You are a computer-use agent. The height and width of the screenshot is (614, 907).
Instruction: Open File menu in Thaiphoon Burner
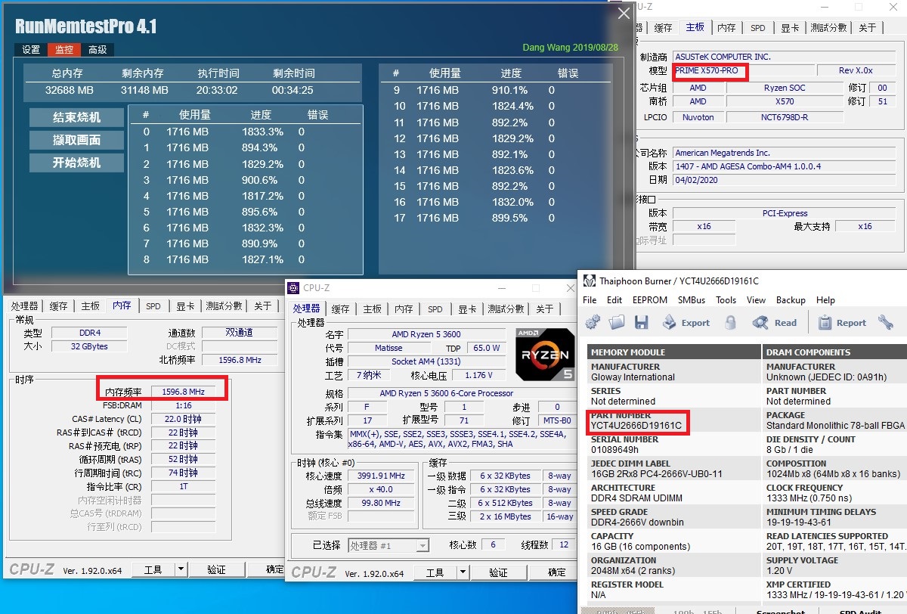pyautogui.click(x=590, y=300)
